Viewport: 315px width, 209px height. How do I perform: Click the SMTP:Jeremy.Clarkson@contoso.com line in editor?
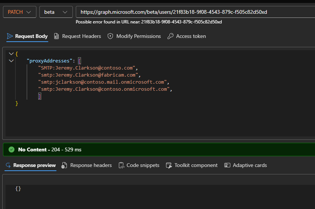88,68
